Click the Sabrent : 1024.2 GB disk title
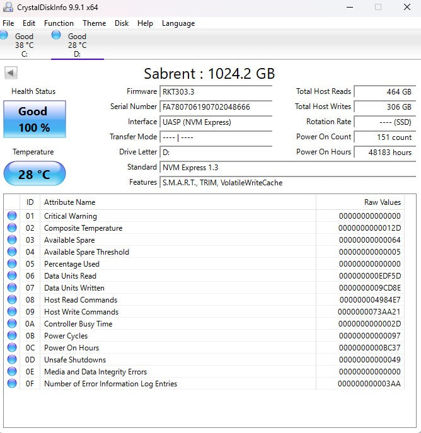 click(209, 74)
